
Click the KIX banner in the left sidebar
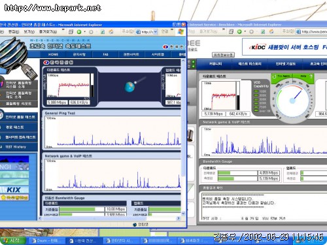[14, 189]
